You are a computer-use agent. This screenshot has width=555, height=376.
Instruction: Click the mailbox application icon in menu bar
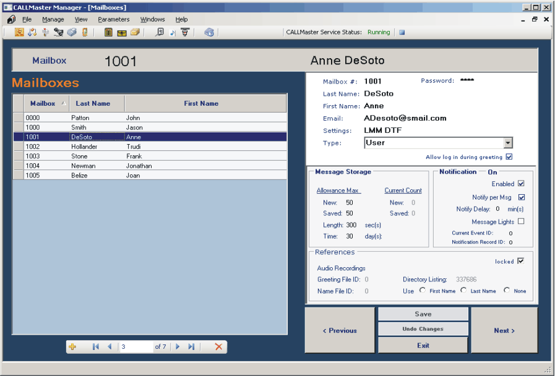click(x=11, y=19)
